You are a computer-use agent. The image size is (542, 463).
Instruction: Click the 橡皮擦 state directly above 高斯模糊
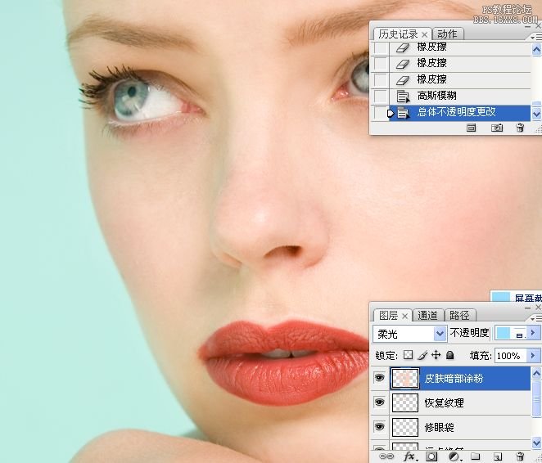point(460,79)
